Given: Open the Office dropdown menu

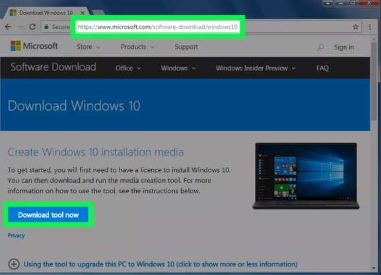Looking at the screenshot, I should (x=128, y=68).
